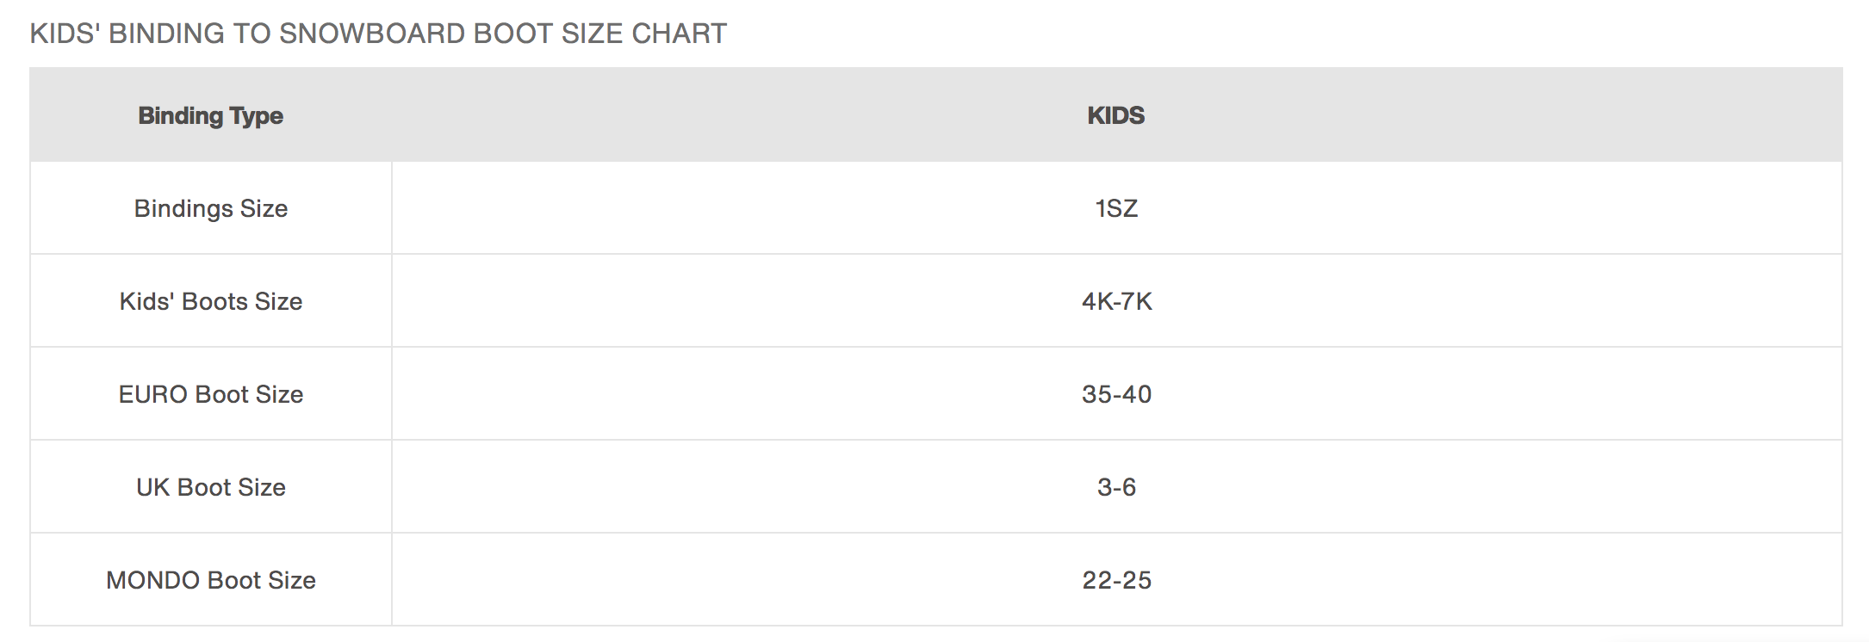Screen dimensions: 1869x642
Task: Click the KIDS column header
Action: [x=1115, y=115]
